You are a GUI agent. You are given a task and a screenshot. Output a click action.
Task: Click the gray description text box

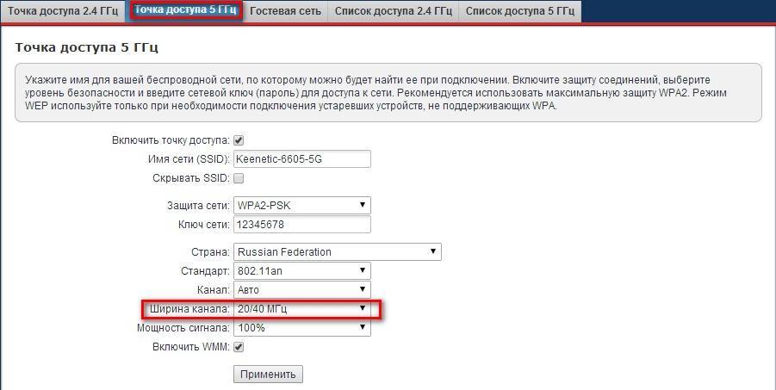point(388,91)
